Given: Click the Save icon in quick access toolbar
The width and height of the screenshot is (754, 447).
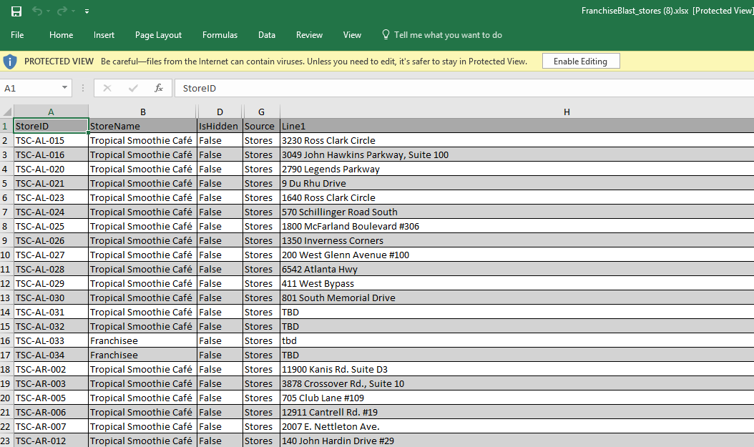Looking at the screenshot, I should pos(16,11).
